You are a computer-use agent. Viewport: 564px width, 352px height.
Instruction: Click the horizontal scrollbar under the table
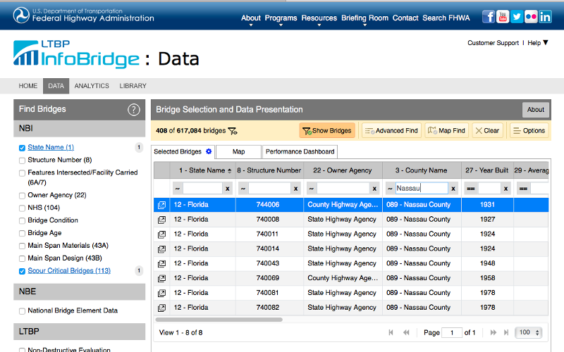[x=219, y=320]
